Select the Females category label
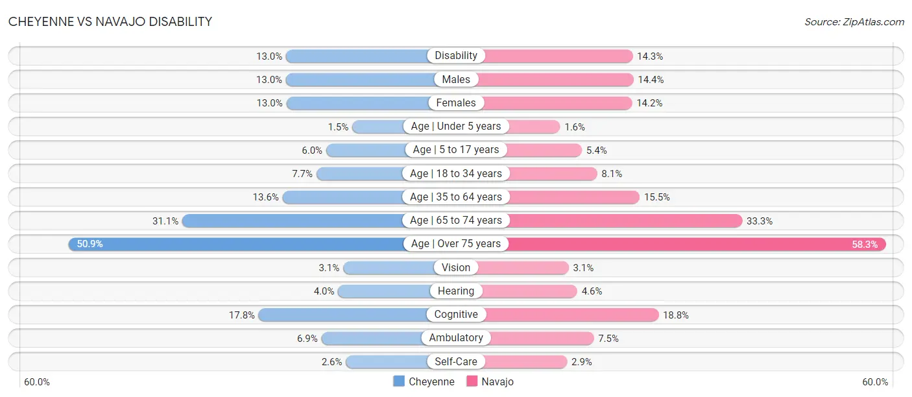 pos(456,102)
